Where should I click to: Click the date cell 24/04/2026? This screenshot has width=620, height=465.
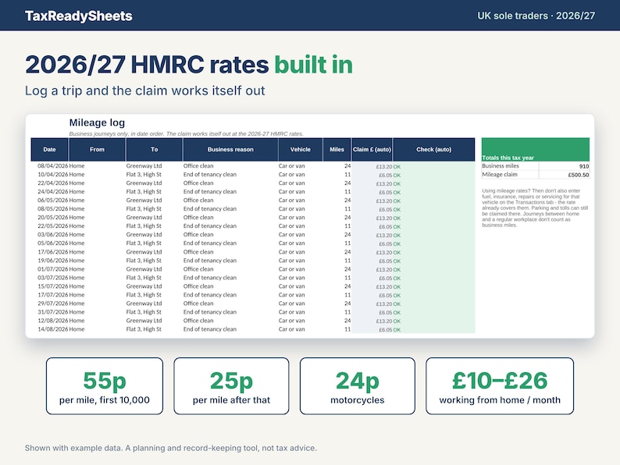click(x=52, y=192)
